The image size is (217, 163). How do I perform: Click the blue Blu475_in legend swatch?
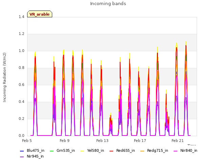22,151
